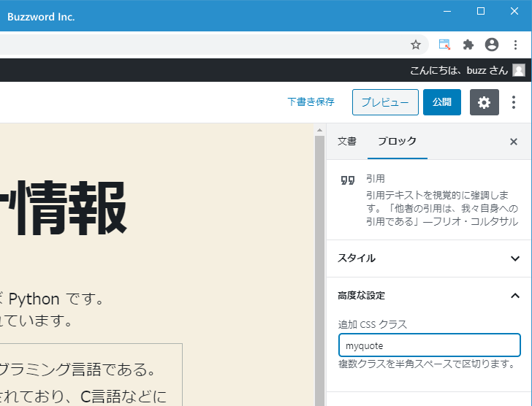This screenshot has height=406, width=532.
Task: Click the 追加 CSS クラス field label
Action: click(373, 324)
